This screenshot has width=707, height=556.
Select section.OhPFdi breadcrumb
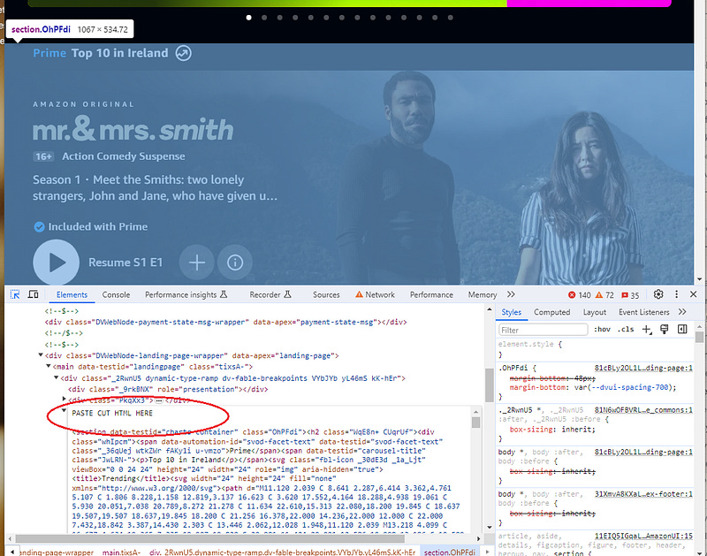pyautogui.click(x=450, y=552)
